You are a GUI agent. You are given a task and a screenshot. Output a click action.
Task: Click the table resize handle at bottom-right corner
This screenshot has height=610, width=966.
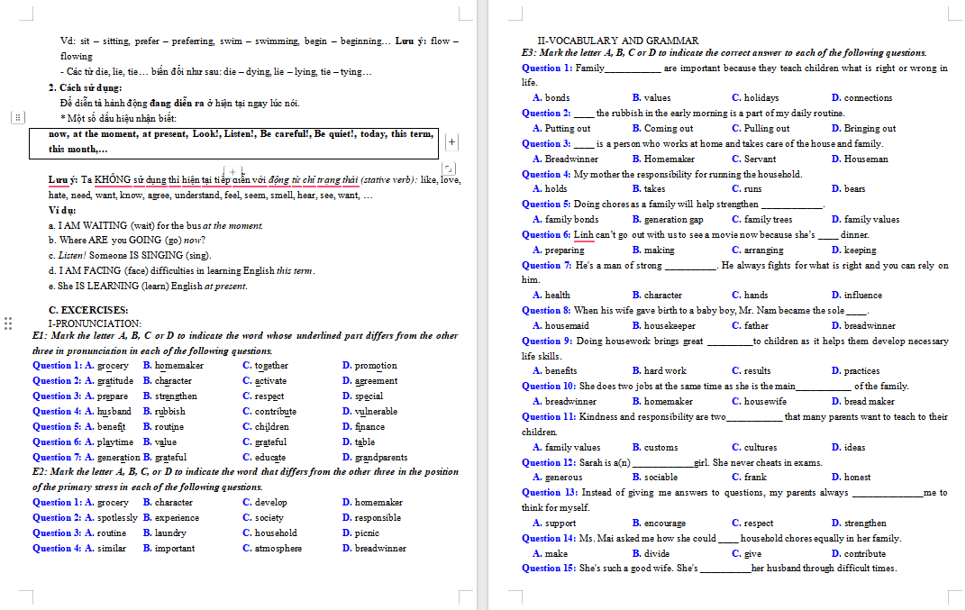tap(449, 168)
